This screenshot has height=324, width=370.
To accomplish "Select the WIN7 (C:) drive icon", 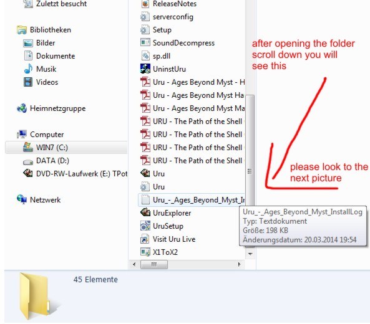I will click(28, 147).
